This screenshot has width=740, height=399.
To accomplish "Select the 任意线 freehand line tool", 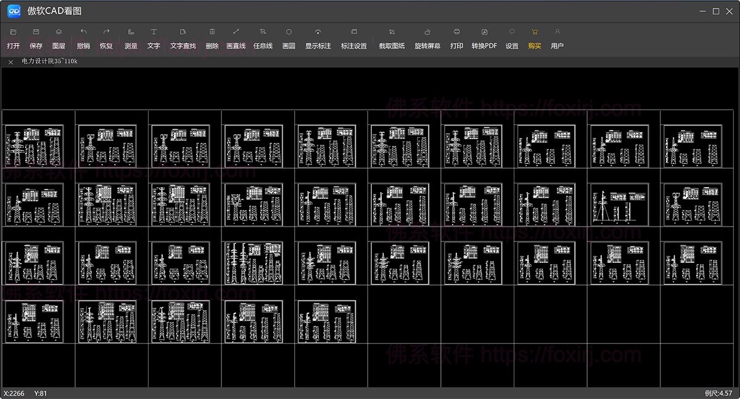I will pos(262,38).
